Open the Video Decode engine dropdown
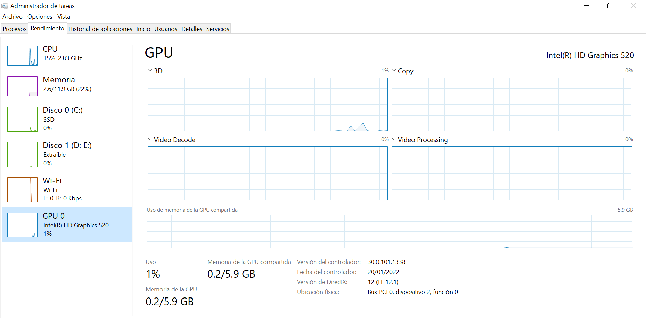 tap(150, 139)
